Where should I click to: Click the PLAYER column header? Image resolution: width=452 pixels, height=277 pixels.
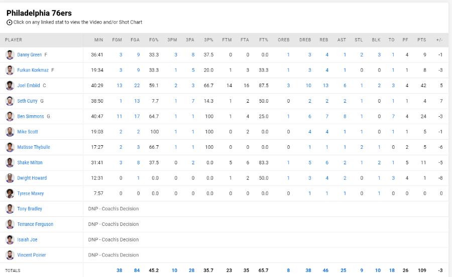click(14, 40)
